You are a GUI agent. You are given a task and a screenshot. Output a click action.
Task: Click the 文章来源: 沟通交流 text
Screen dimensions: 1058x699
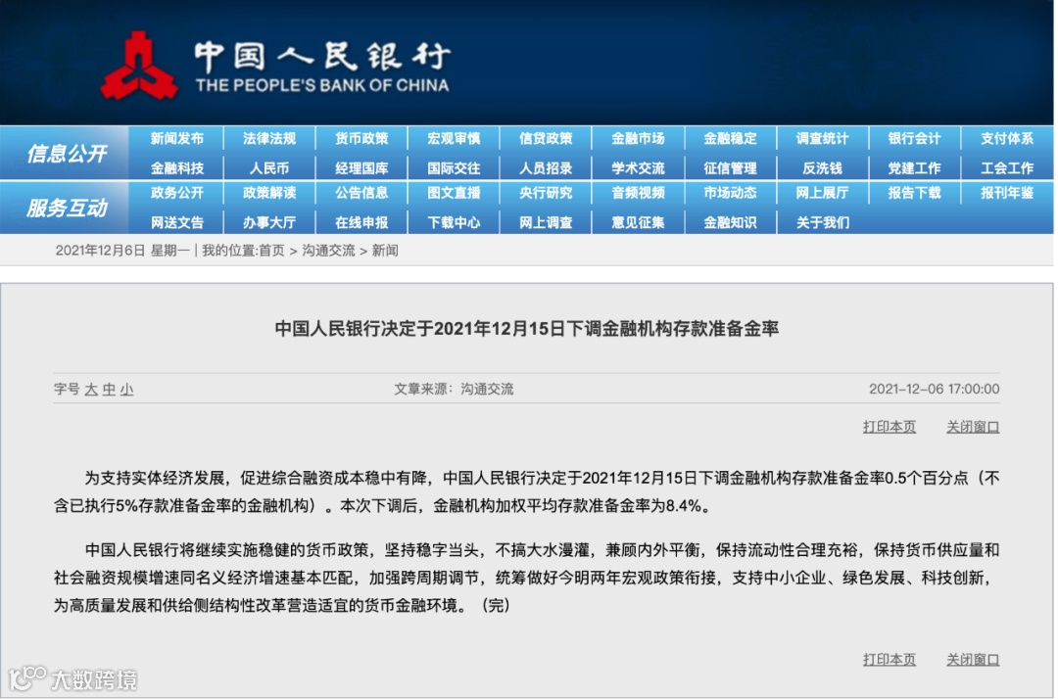tap(454, 389)
